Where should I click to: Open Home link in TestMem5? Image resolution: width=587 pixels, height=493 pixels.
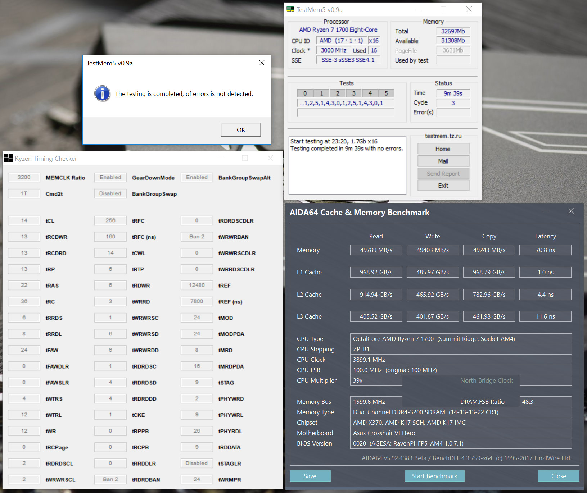pyautogui.click(x=443, y=149)
